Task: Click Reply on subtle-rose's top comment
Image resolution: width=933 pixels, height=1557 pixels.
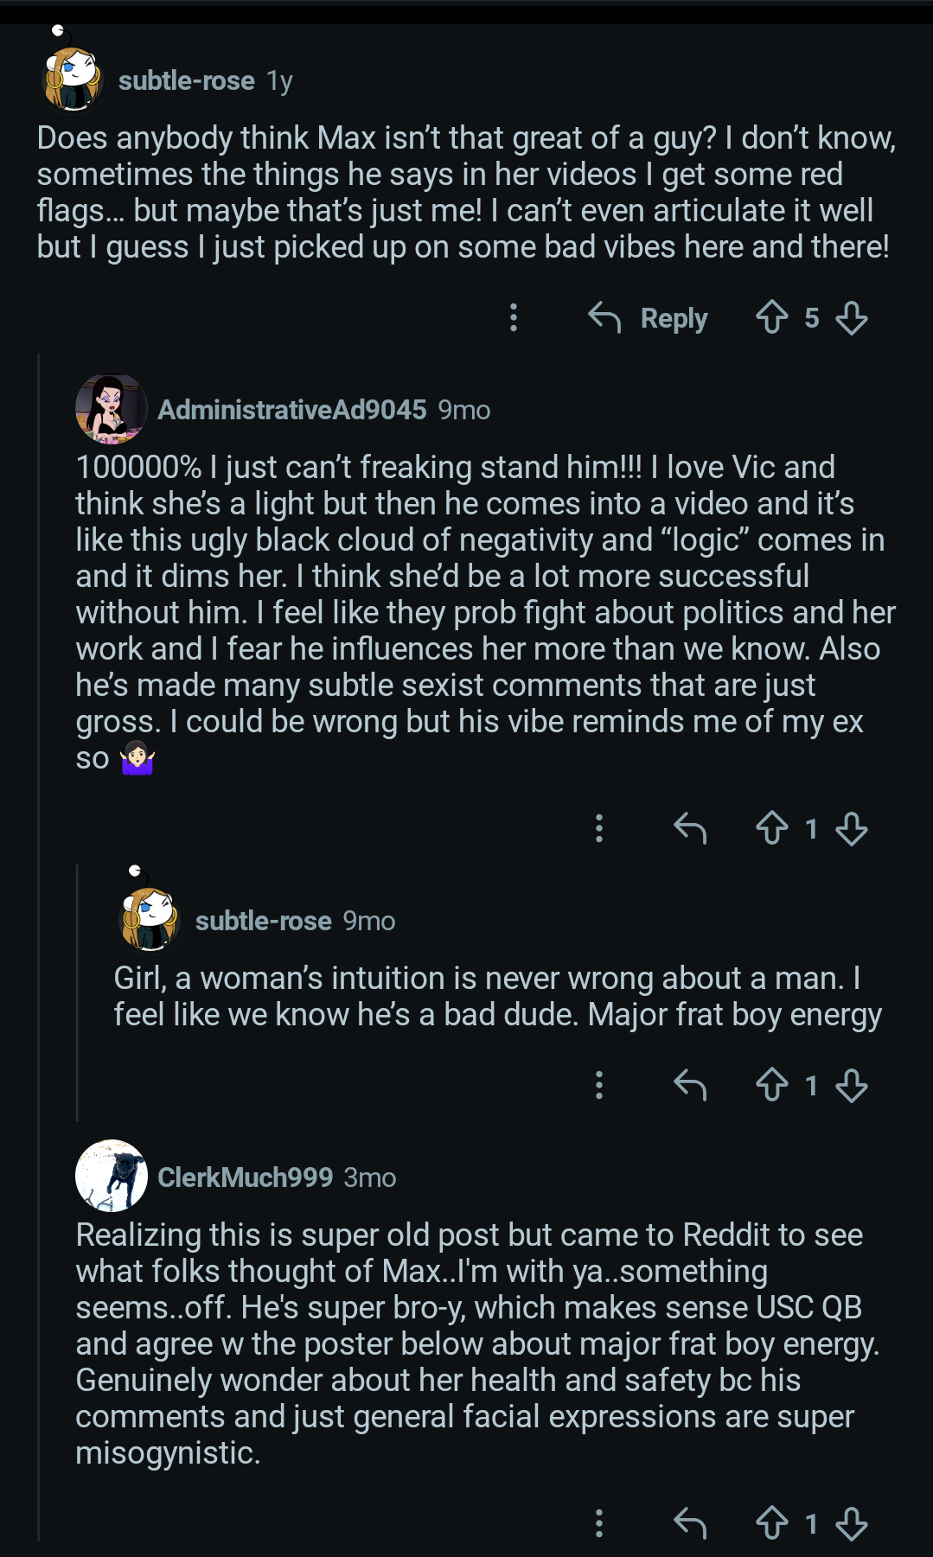Action: click(x=649, y=317)
